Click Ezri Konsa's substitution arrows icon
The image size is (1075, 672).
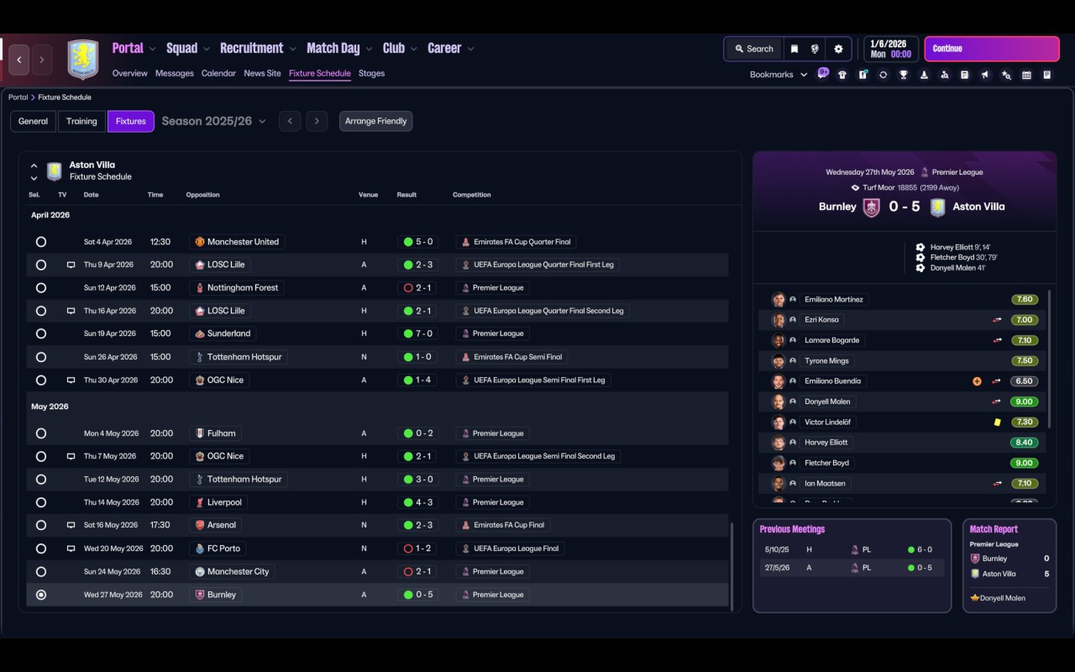tap(997, 320)
